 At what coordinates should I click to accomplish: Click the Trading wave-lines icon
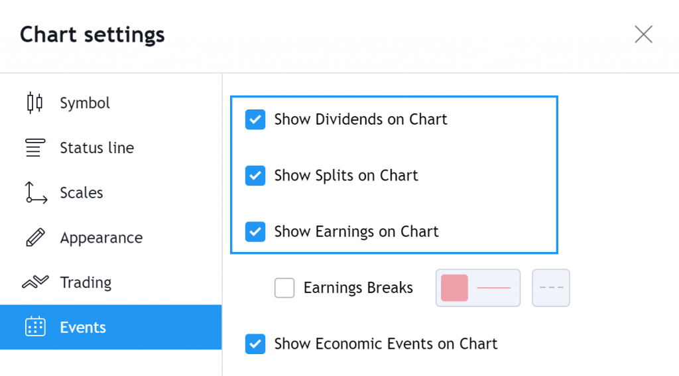[x=35, y=282]
